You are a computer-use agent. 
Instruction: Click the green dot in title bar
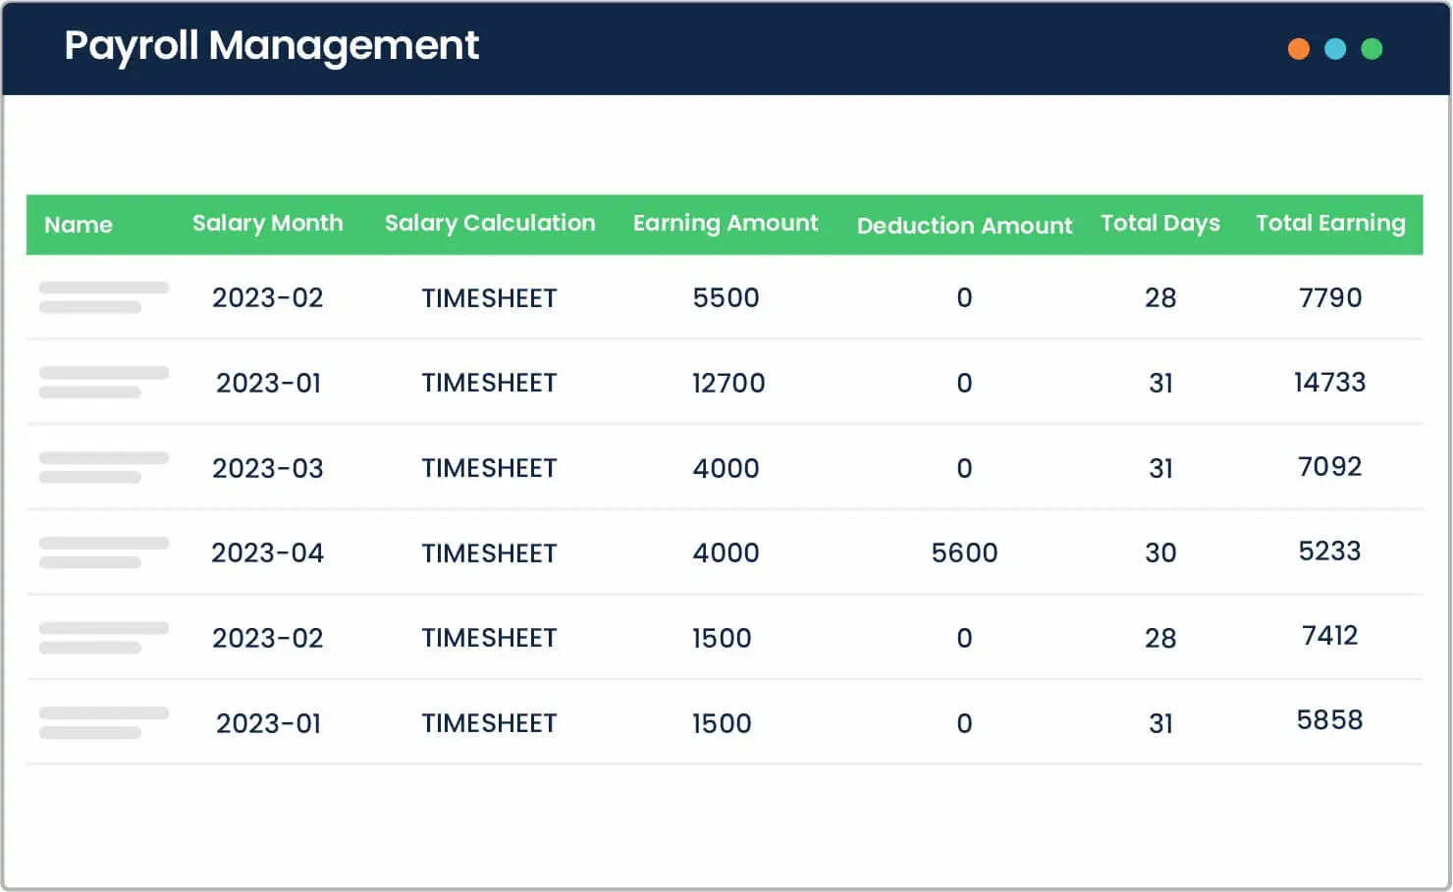(1372, 49)
